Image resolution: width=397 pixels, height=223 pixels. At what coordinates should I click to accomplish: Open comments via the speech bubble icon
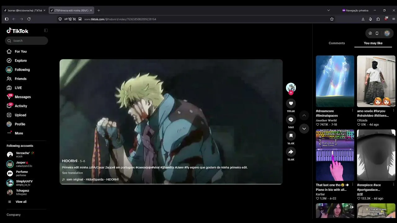tap(291, 120)
